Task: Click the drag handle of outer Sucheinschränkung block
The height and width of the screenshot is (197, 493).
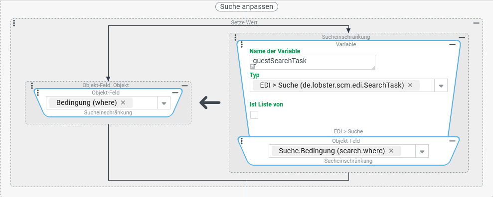Action: (x=236, y=38)
